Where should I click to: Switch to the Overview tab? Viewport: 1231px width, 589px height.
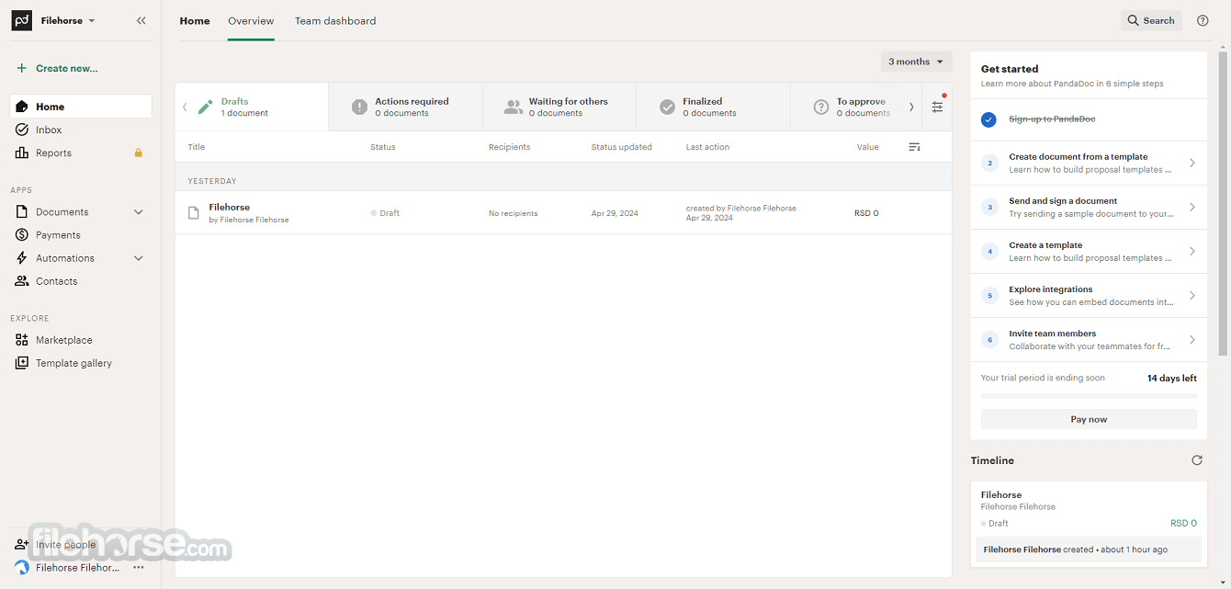point(251,20)
